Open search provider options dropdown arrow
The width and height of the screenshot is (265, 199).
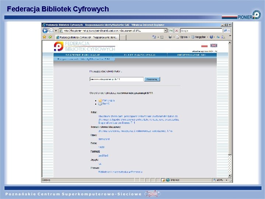pos(229,31)
